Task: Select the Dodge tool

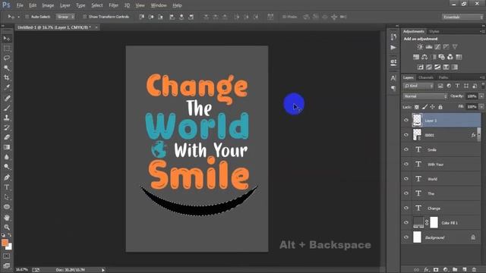Action: coord(7,167)
